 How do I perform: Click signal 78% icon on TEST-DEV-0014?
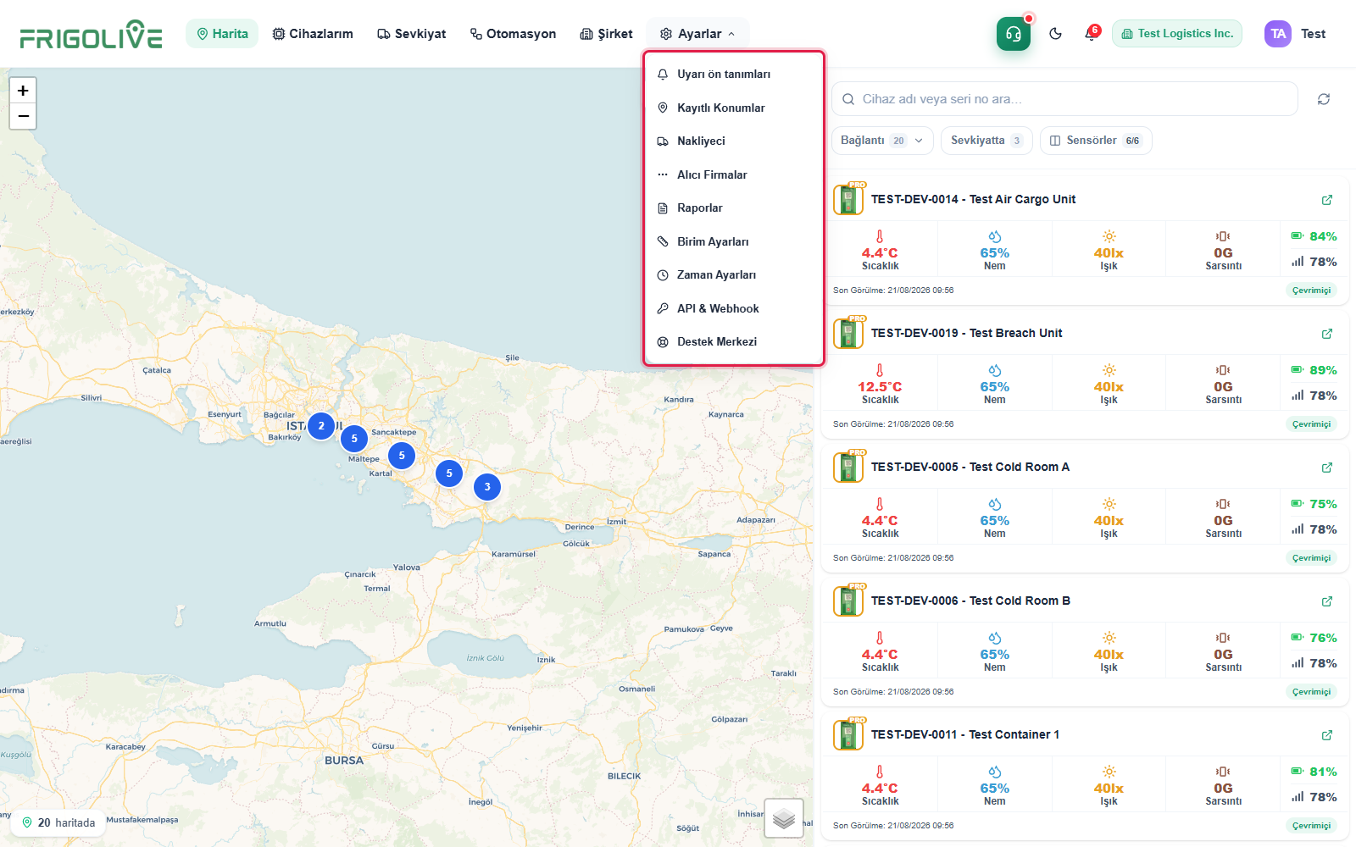(x=1298, y=262)
